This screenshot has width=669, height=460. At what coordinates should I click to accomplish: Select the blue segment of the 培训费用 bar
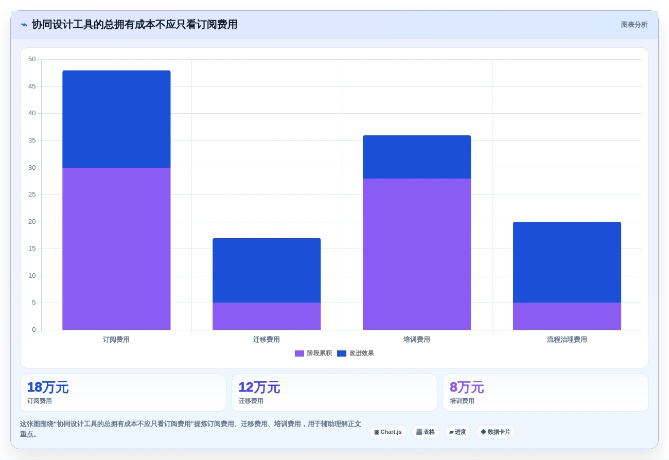pyautogui.click(x=417, y=157)
